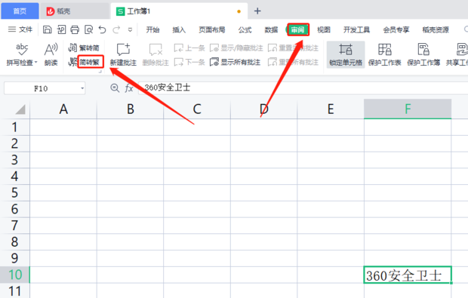Click the fx insert function icon
This screenshot has width=468, height=298.
pos(129,88)
